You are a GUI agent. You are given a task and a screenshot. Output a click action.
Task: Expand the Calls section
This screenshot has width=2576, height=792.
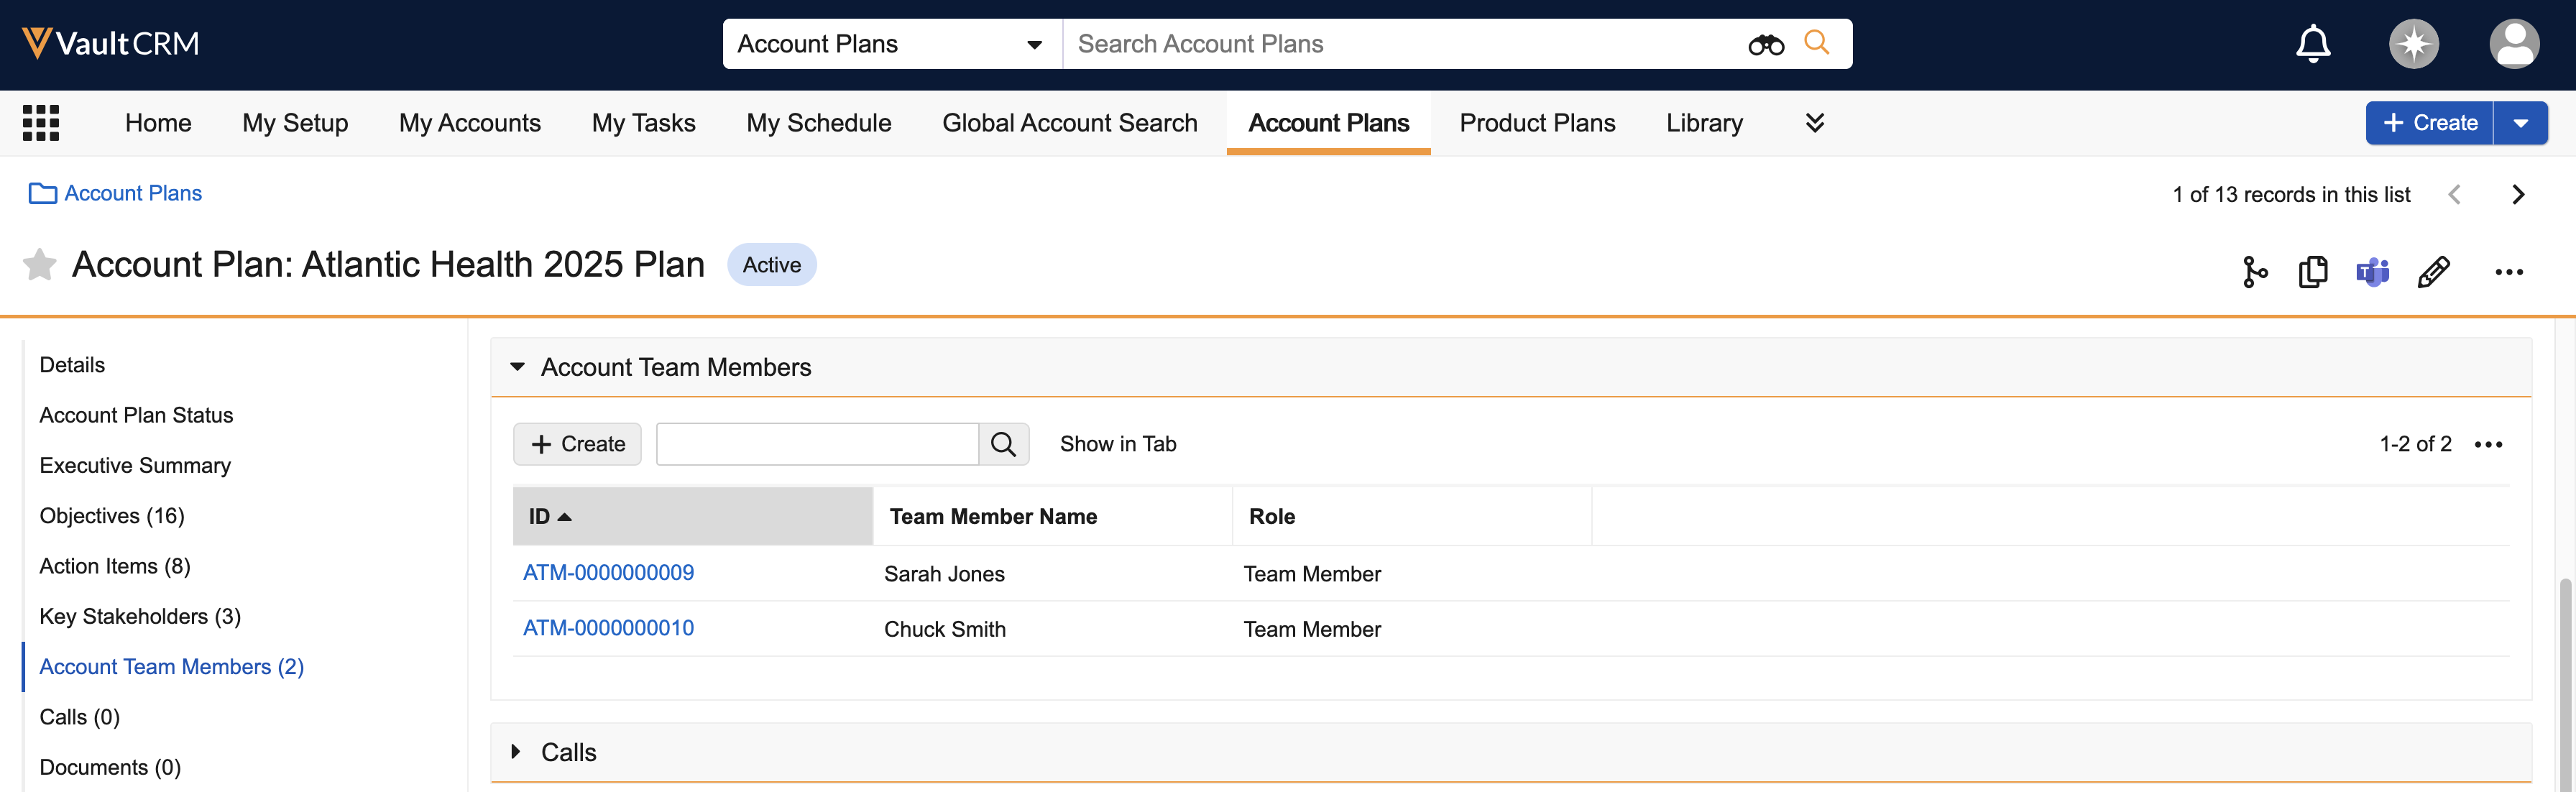pos(517,751)
